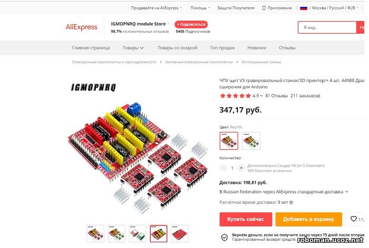Click the Я ищу search field
The height and width of the screenshot is (248, 369).
point(327,27)
